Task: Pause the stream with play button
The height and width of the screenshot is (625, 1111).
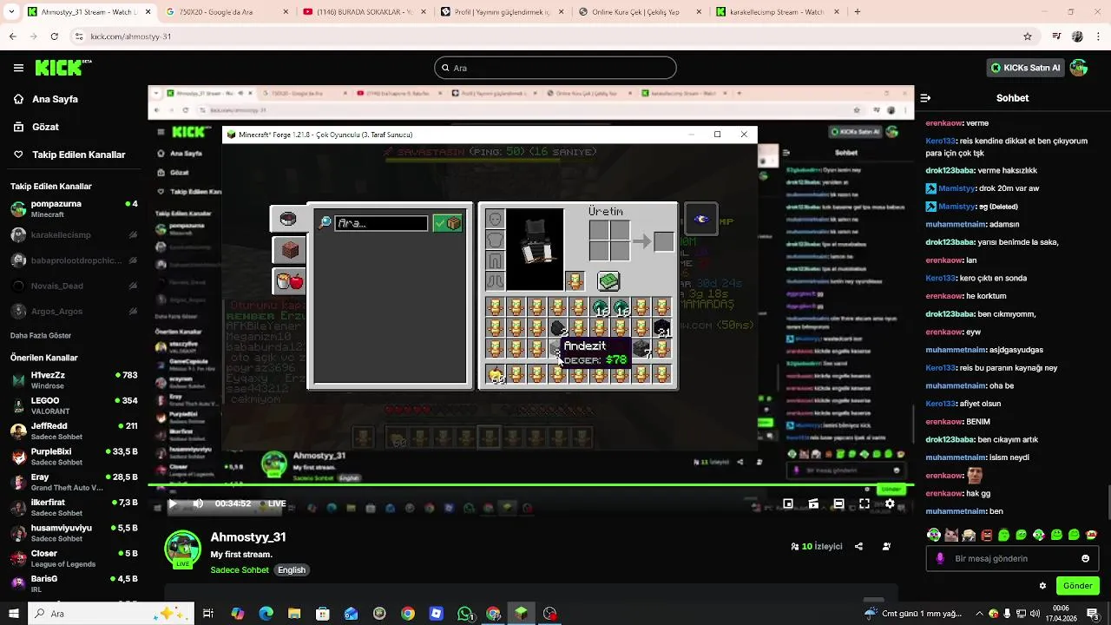Action: tap(173, 503)
